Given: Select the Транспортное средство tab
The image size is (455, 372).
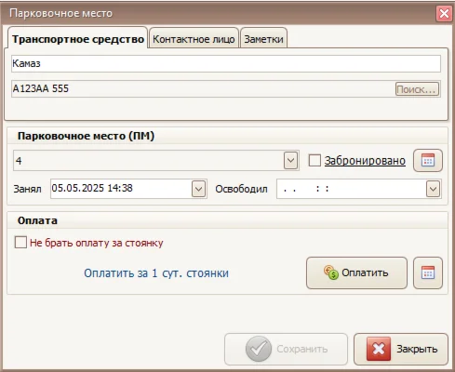Looking at the screenshot, I should [x=78, y=39].
